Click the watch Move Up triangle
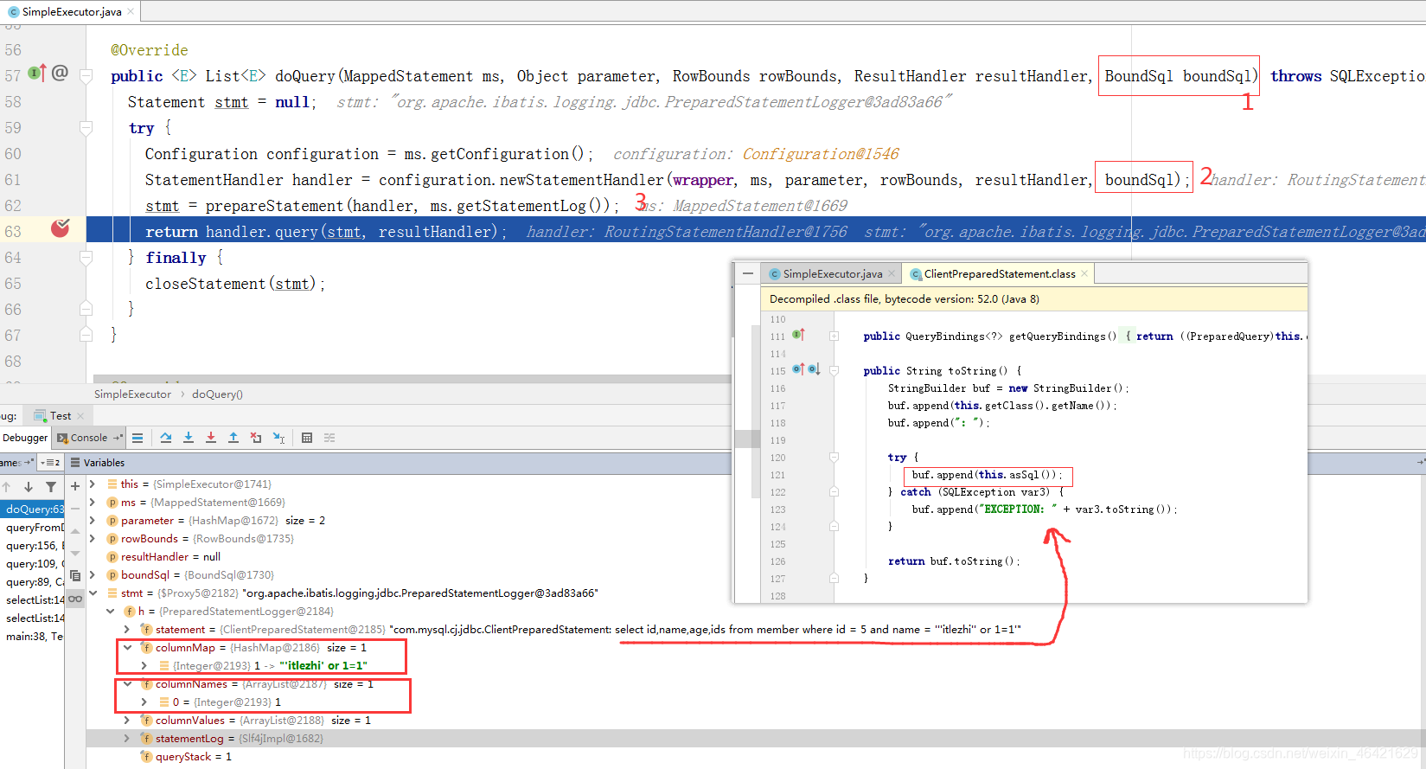The width and height of the screenshot is (1426, 769). [75, 531]
